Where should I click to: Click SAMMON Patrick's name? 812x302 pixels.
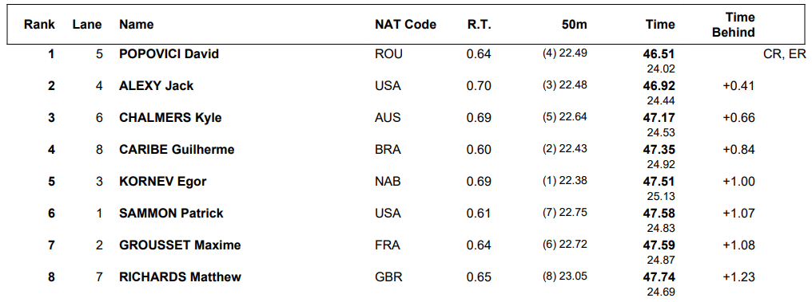(171, 214)
